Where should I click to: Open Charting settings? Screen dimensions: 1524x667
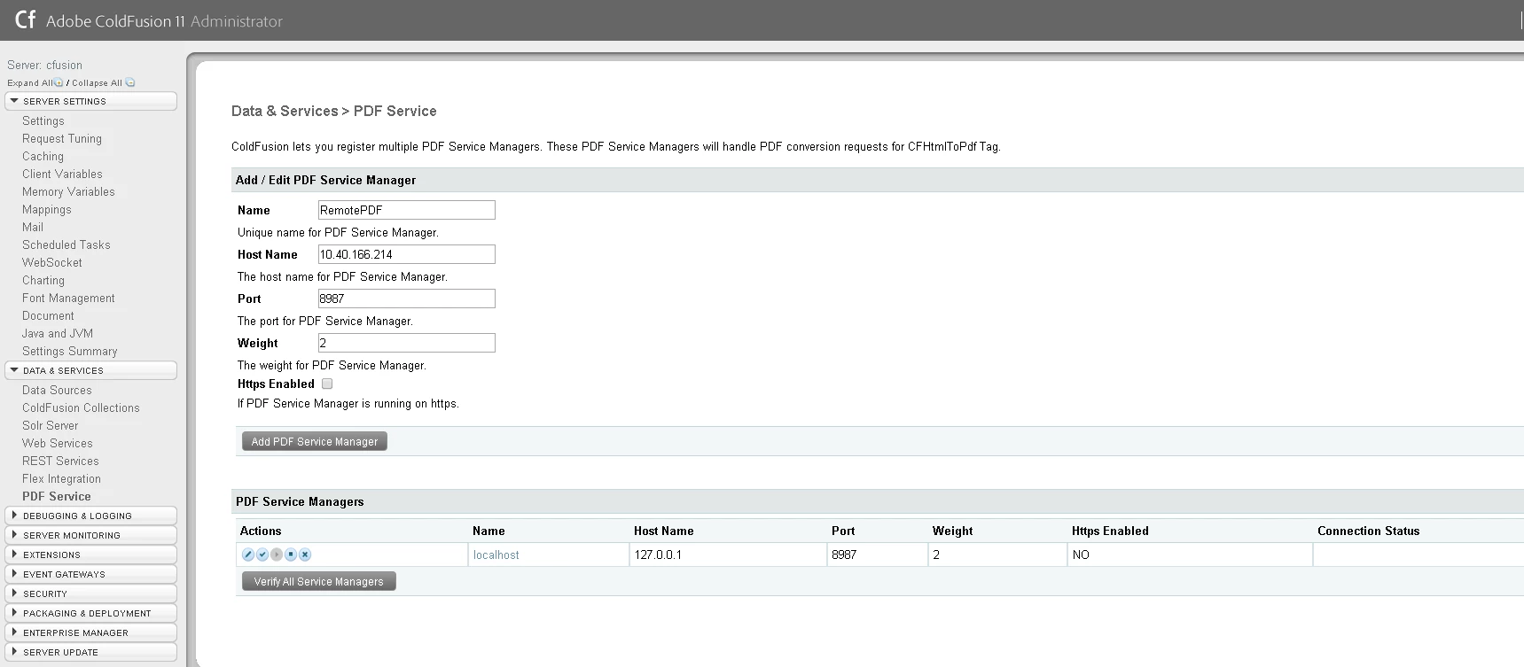pos(43,280)
